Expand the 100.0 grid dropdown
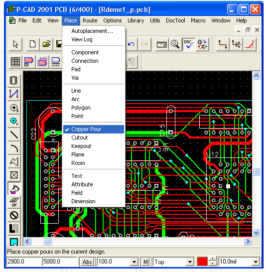Viewport: 266px width, 272px height. 134,262
